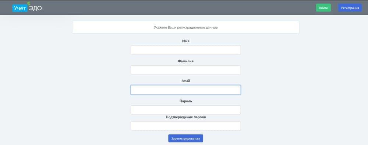Click the Пароль field label
Viewport: 368px width, 145px height.
coord(185,101)
